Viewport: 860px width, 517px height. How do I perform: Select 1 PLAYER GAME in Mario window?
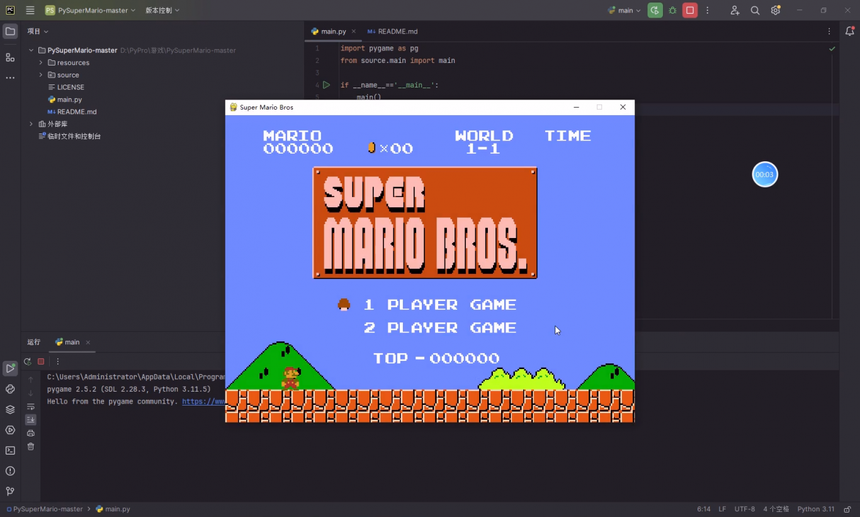[440, 305]
